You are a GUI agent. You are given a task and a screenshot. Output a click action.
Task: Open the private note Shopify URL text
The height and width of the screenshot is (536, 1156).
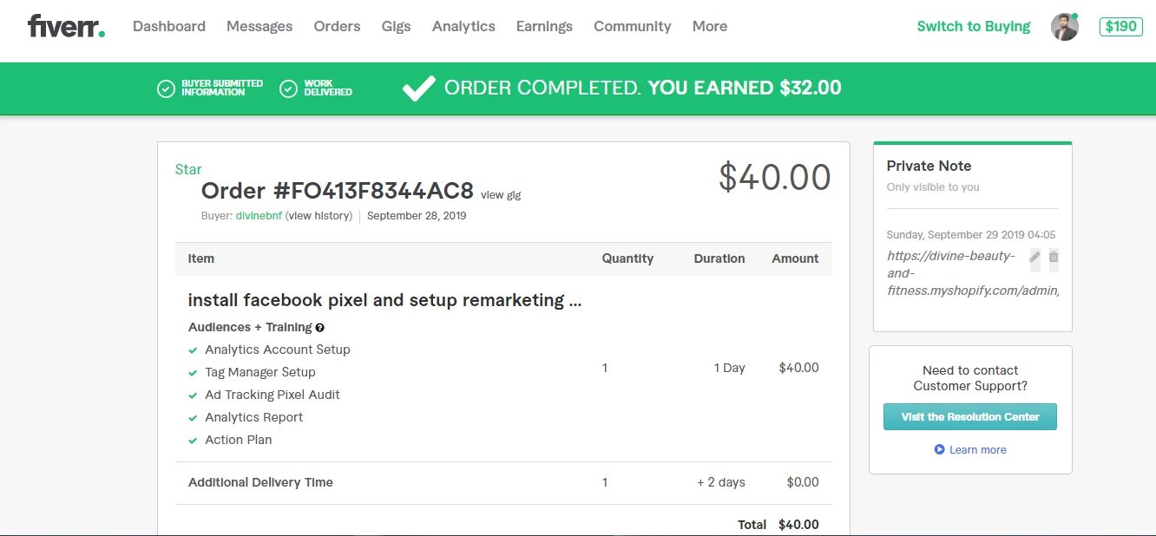972,273
